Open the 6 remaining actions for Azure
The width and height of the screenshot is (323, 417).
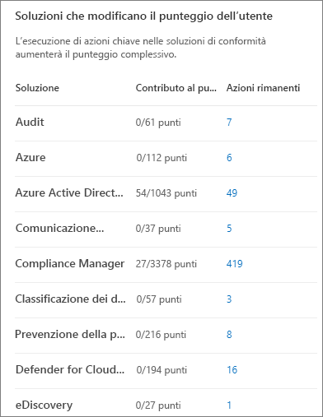coord(229,158)
